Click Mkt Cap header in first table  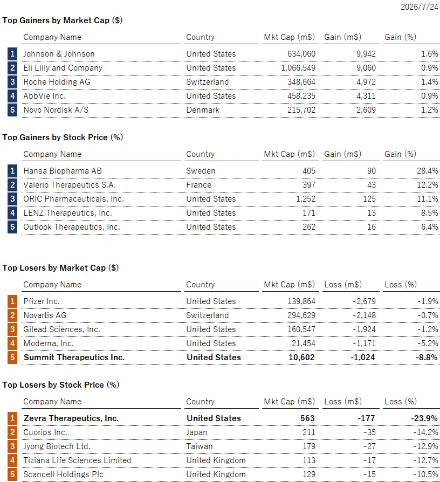click(290, 37)
